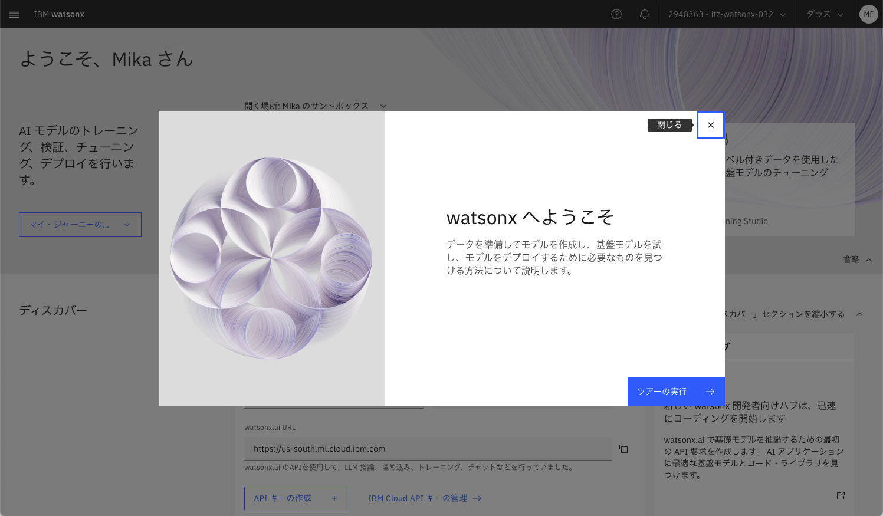The image size is (883, 516).
Task: Click the IBM watsonx header title
Action: [59, 14]
